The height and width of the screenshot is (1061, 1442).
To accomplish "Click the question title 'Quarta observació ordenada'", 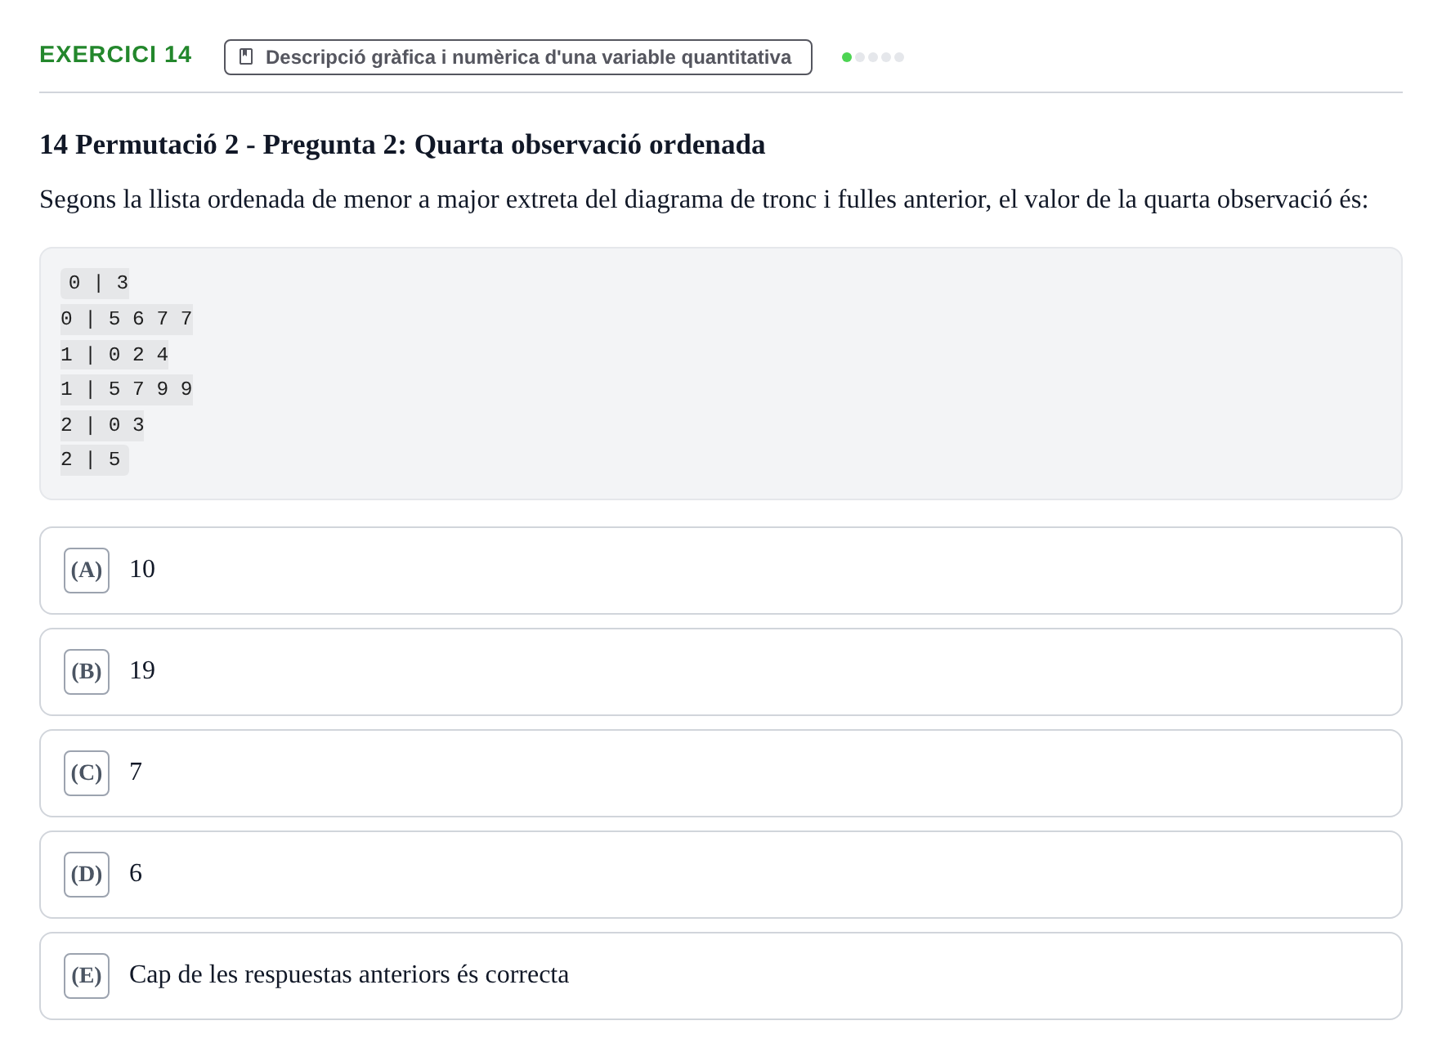I will [402, 145].
